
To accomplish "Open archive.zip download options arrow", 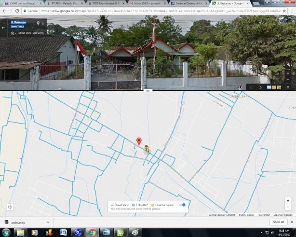I will click(x=48, y=222).
